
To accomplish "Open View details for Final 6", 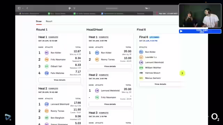I will point(160,84).
